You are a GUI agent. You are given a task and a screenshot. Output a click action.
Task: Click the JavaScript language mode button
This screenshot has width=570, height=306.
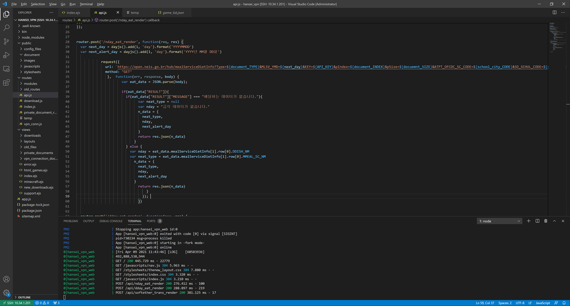click(543, 303)
